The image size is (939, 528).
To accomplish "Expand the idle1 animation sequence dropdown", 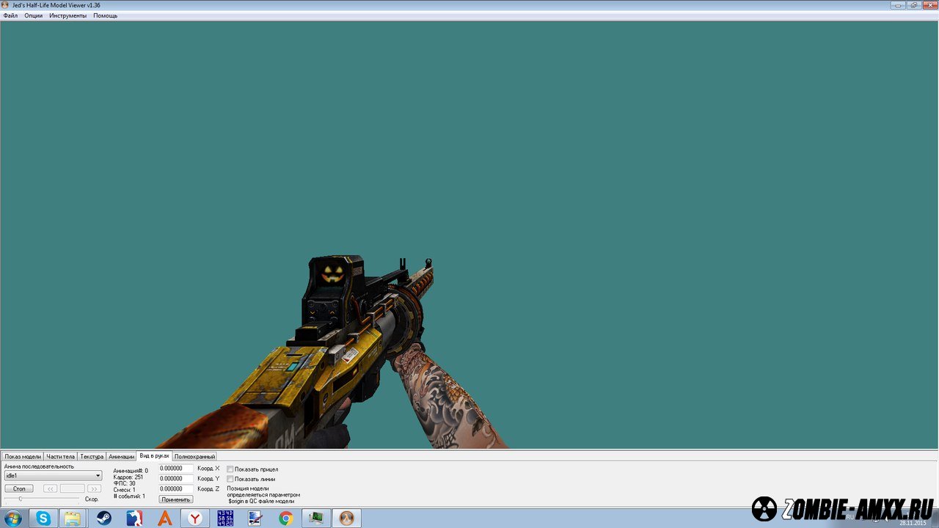I will [98, 476].
